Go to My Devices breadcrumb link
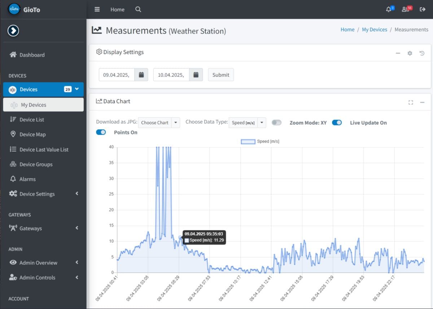 (x=375, y=30)
